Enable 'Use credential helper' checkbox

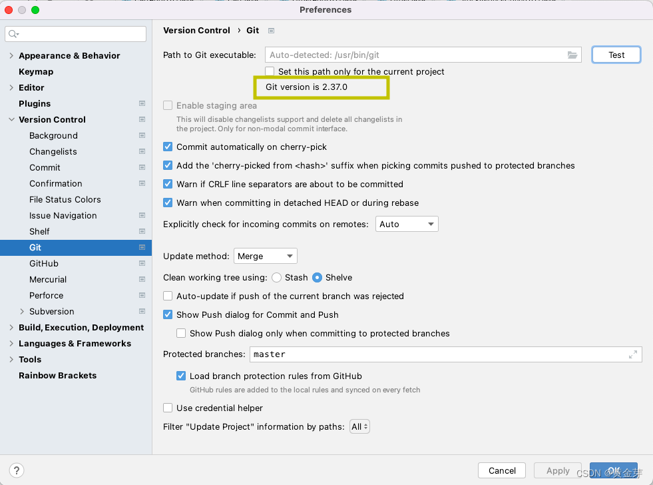(168, 408)
